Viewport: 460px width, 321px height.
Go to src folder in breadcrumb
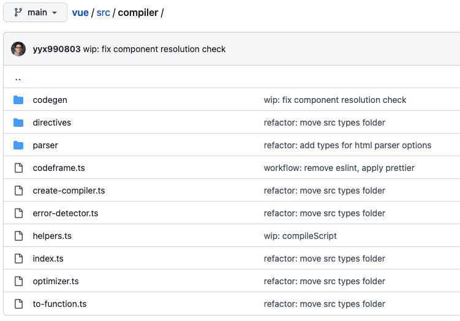coord(104,13)
